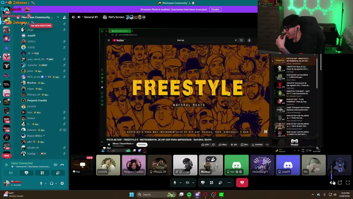Open noise suppression waveform icon in voice panel
353x199 pixels.
[55, 165]
